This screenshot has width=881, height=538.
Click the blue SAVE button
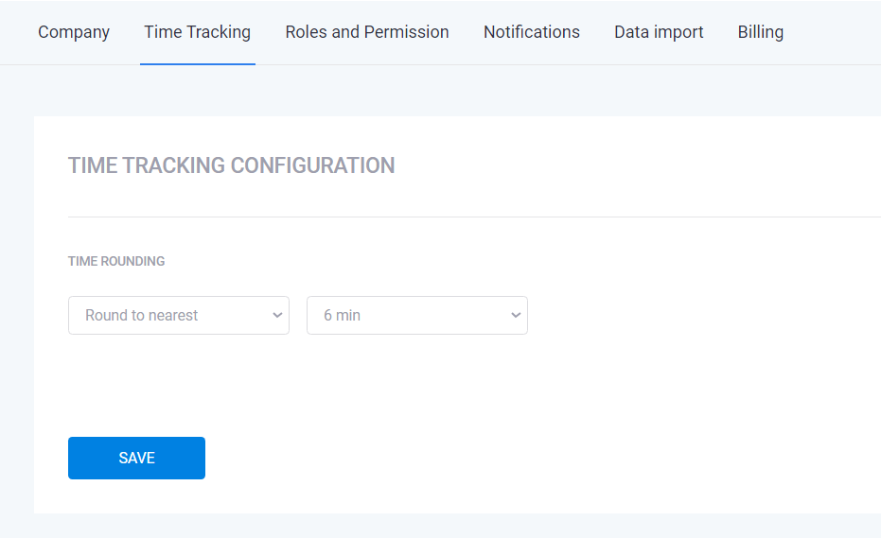pos(136,458)
